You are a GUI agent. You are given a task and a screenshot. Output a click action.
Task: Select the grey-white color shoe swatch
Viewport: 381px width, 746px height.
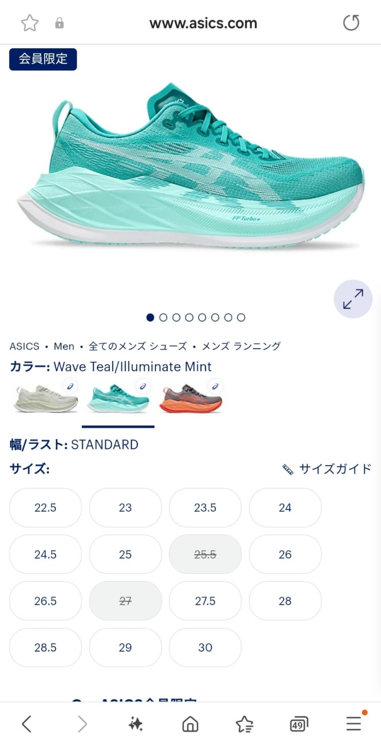pos(46,397)
